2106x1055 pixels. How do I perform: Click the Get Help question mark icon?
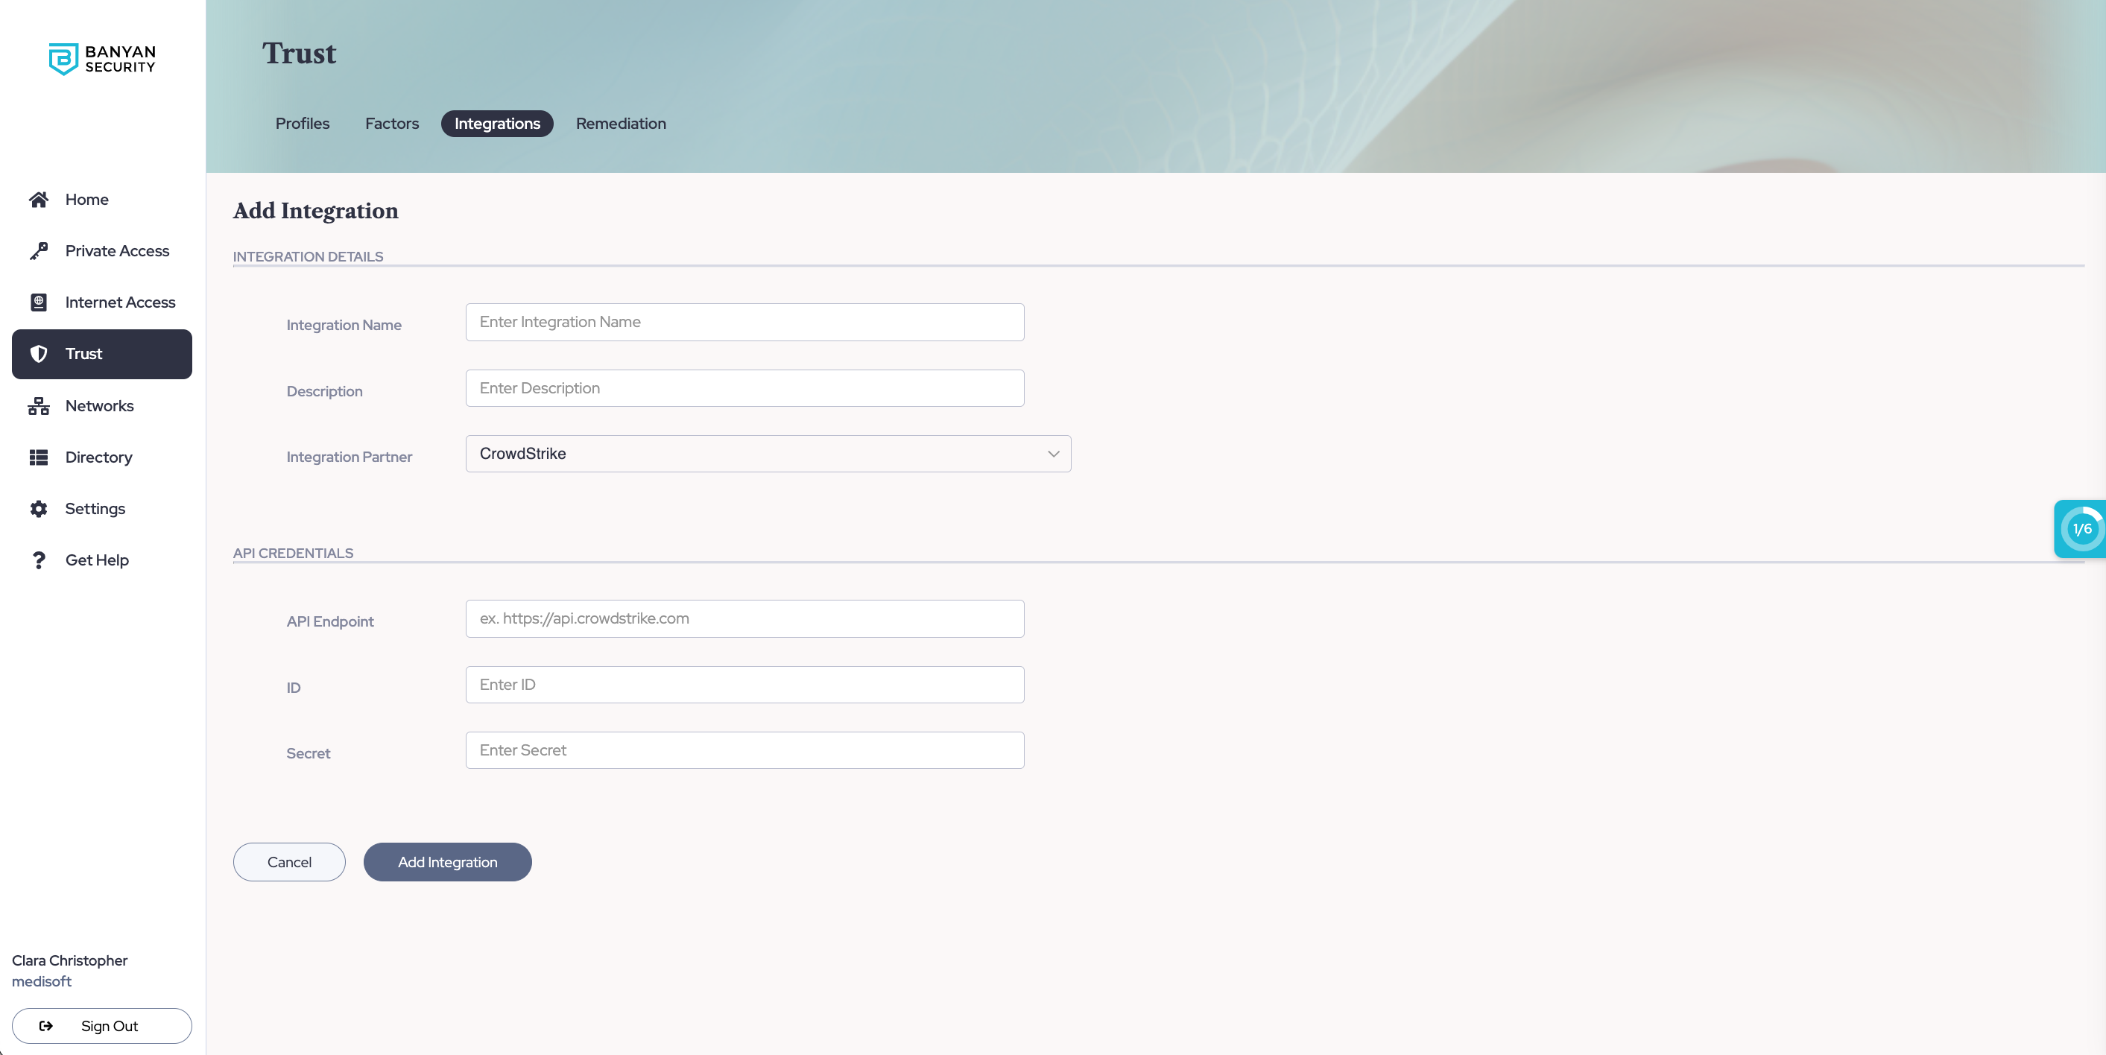point(39,560)
